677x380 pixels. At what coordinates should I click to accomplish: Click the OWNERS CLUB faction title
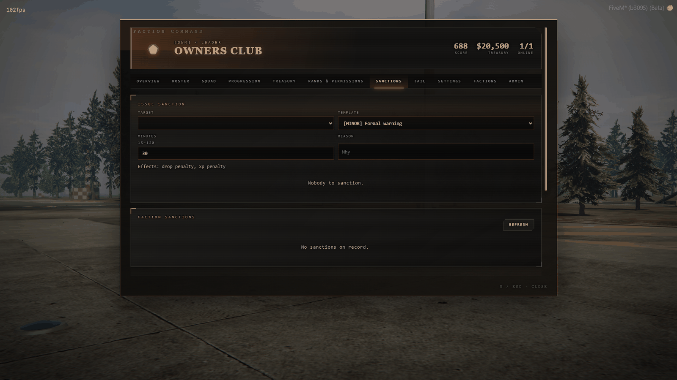218,51
